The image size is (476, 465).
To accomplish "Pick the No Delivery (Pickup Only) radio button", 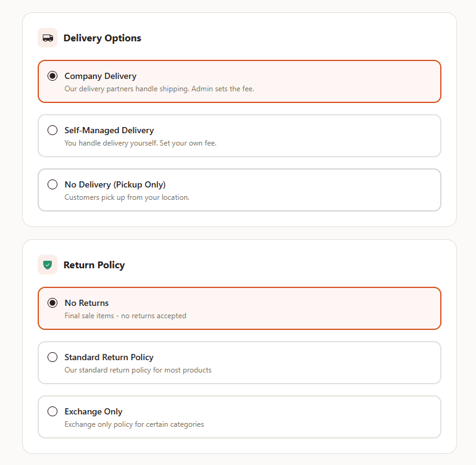I will [x=52, y=184].
